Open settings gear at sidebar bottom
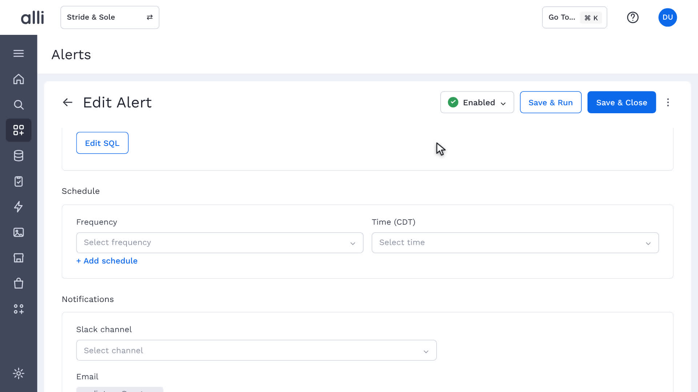The width and height of the screenshot is (698, 392). (x=19, y=373)
